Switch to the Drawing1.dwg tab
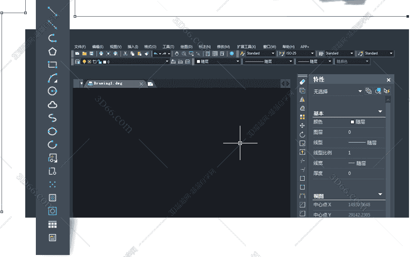 [x=108, y=83]
